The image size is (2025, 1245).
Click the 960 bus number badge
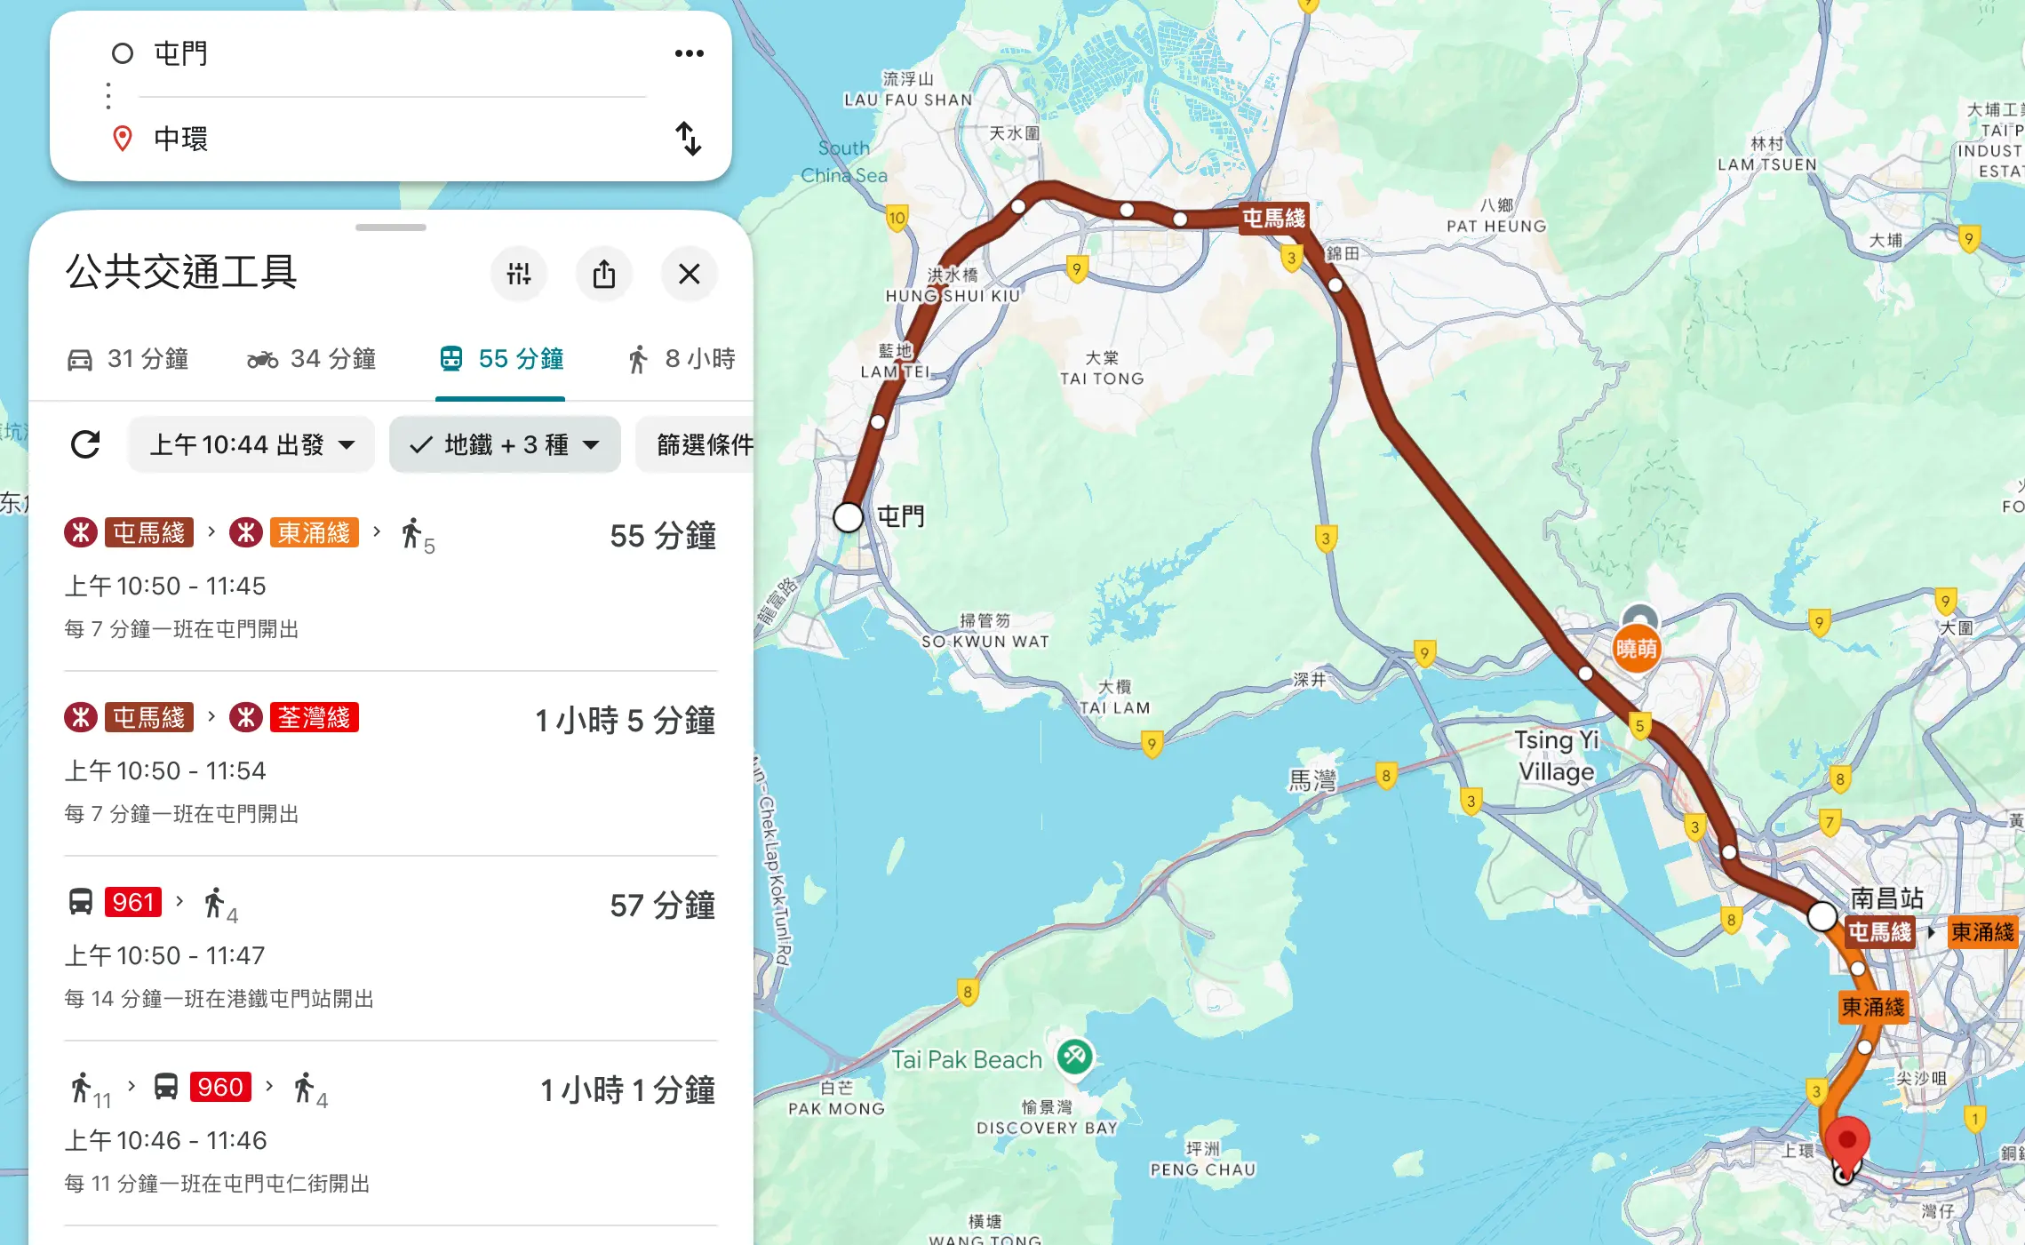coord(220,1087)
